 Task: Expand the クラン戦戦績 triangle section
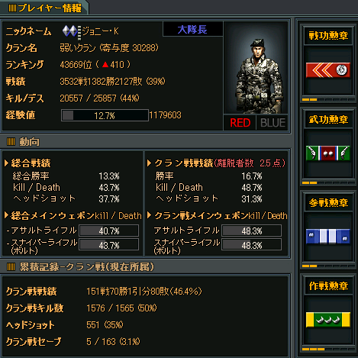(x=149, y=163)
